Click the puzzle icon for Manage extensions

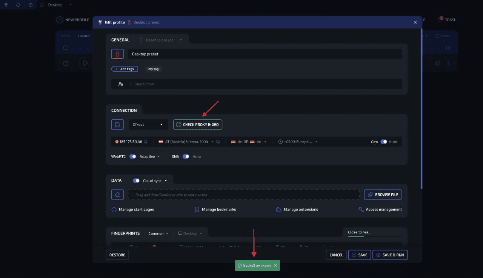(279, 209)
